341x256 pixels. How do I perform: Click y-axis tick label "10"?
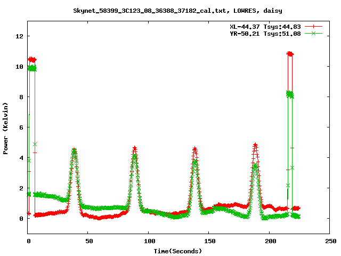click(19, 67)
